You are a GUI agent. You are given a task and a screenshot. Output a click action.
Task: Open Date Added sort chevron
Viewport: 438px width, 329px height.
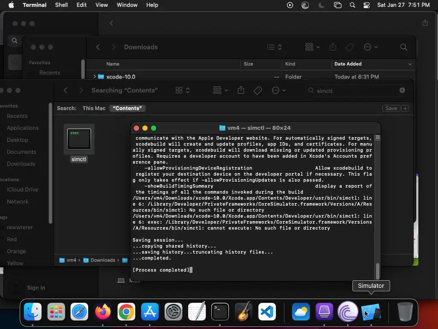pos(410,64)
